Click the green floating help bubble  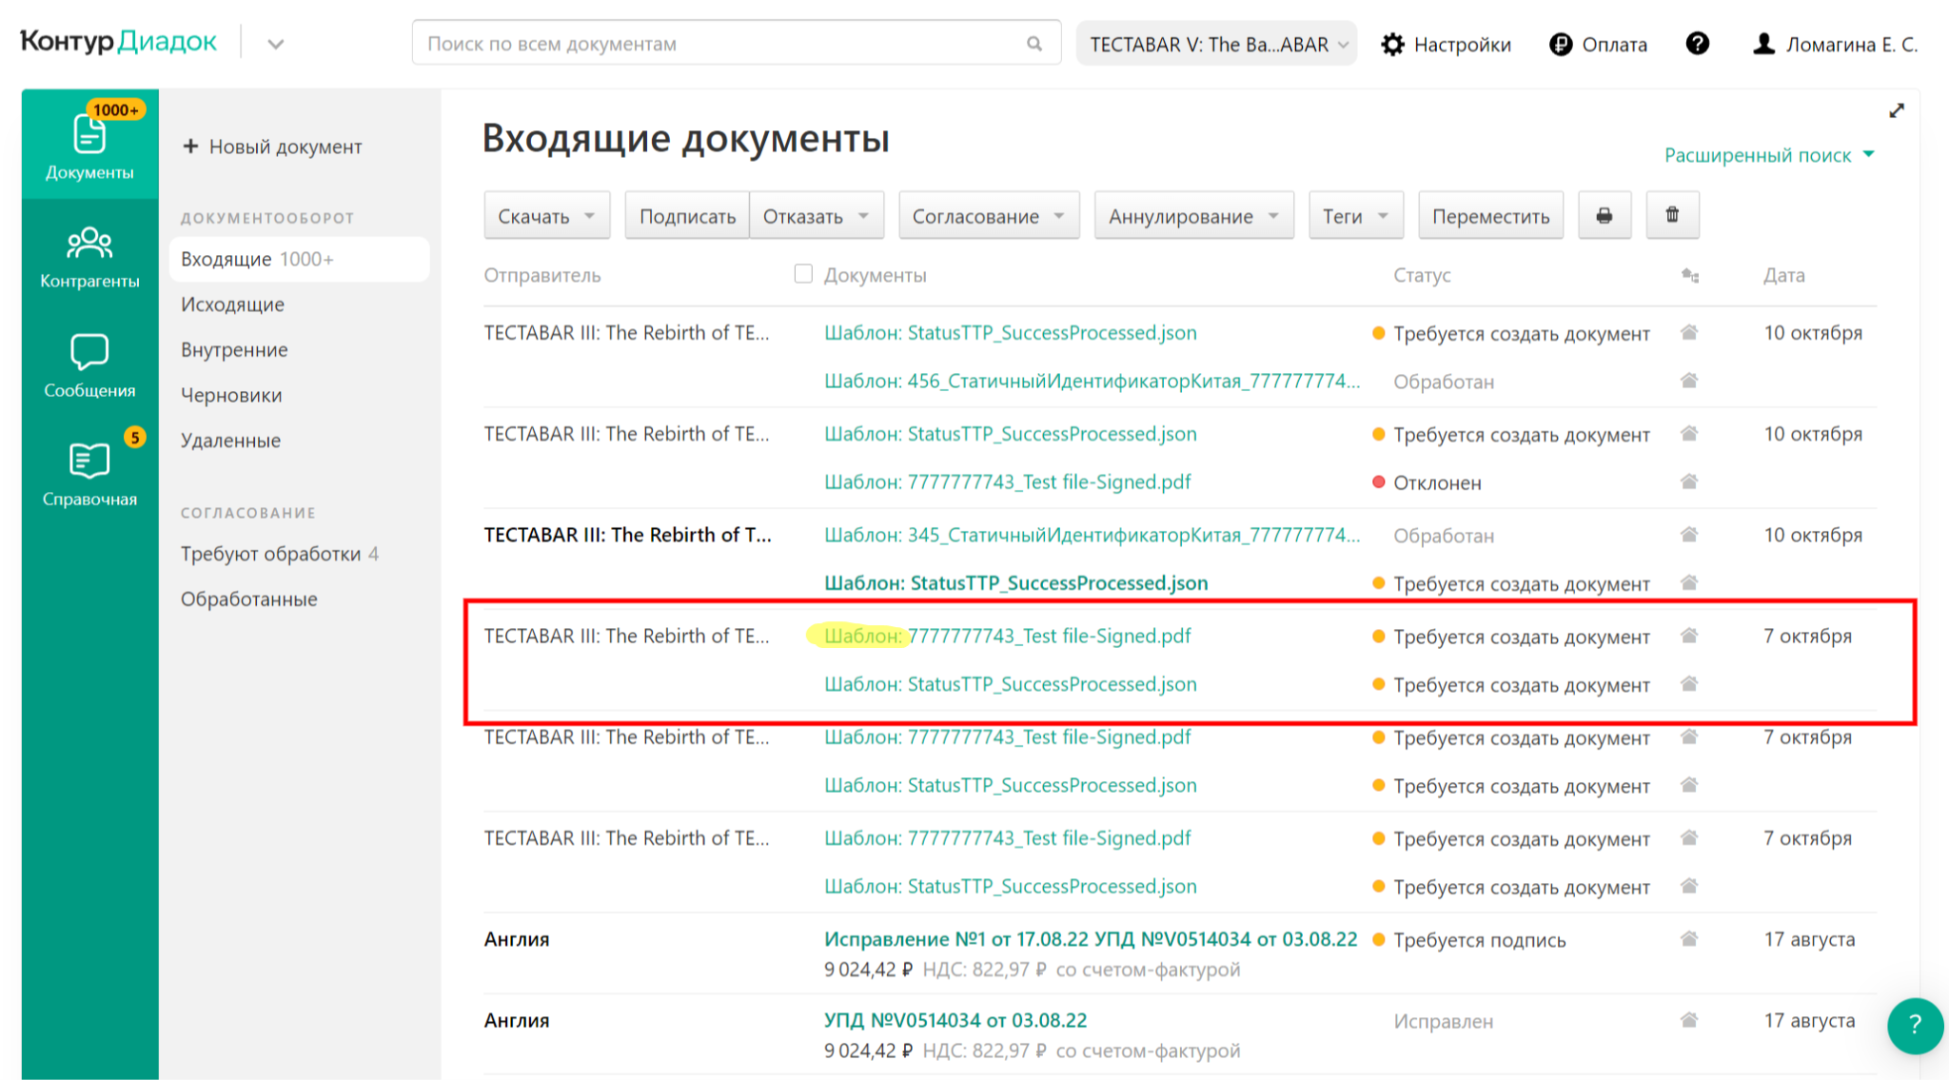1914,1025
